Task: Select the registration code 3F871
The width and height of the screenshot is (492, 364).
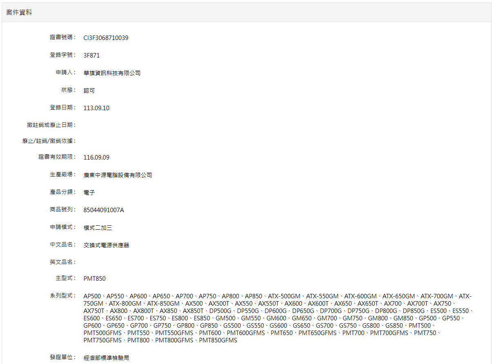Action: tap(91, 55)
